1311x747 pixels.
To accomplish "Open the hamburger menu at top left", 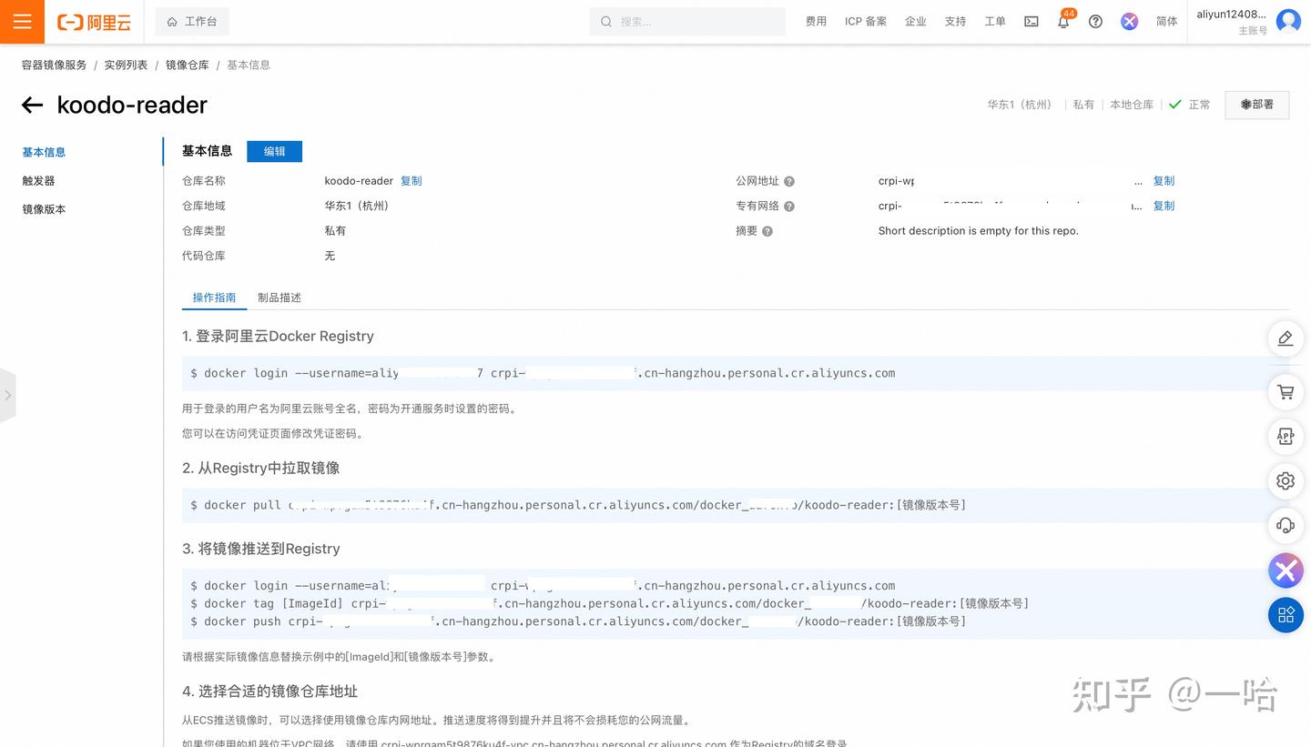I will pos(22,21).
